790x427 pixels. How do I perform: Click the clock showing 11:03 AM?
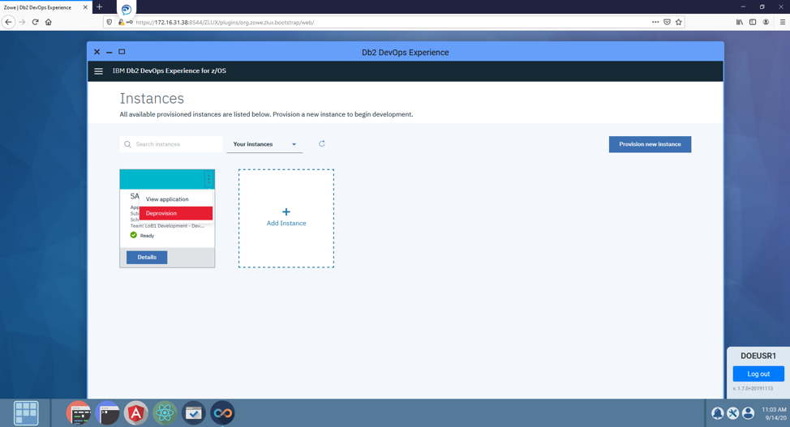[x=774, y=409]
